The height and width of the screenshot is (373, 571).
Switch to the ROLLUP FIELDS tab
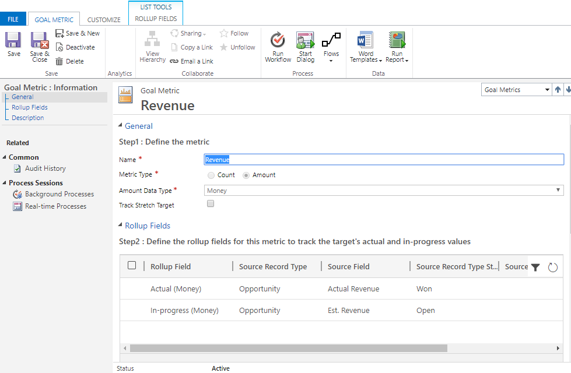(x=156, y=19)
